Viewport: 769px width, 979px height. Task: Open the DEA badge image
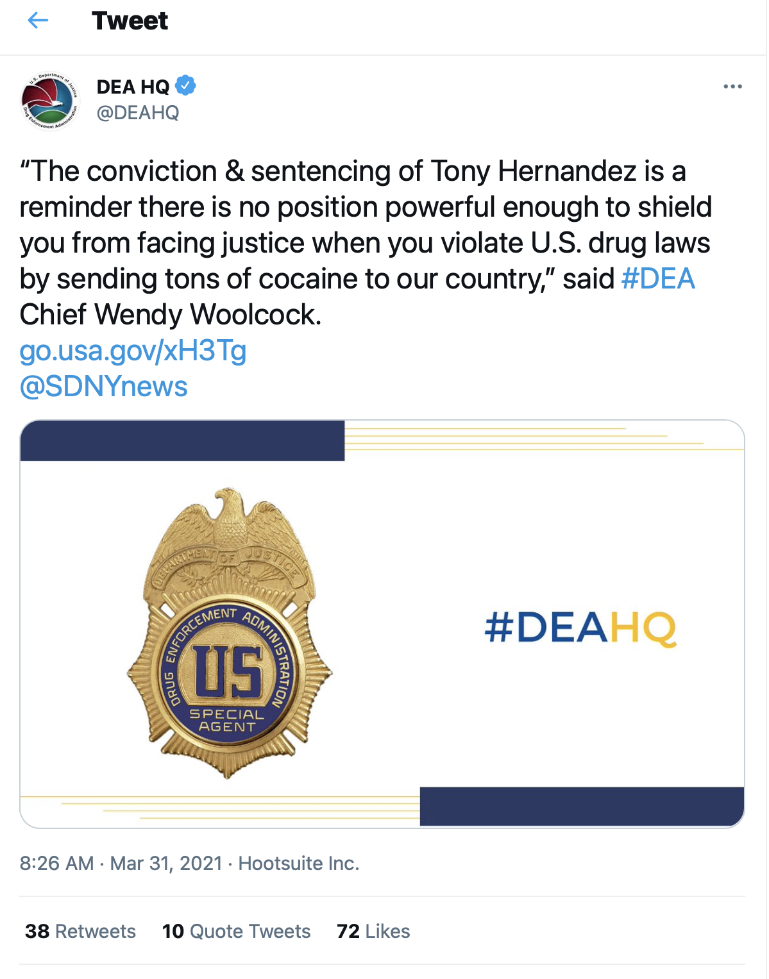coord(382,624)
